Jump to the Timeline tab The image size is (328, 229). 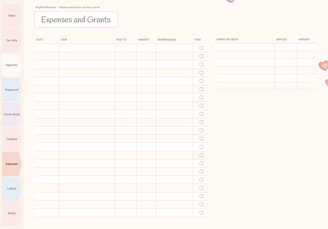12,139
